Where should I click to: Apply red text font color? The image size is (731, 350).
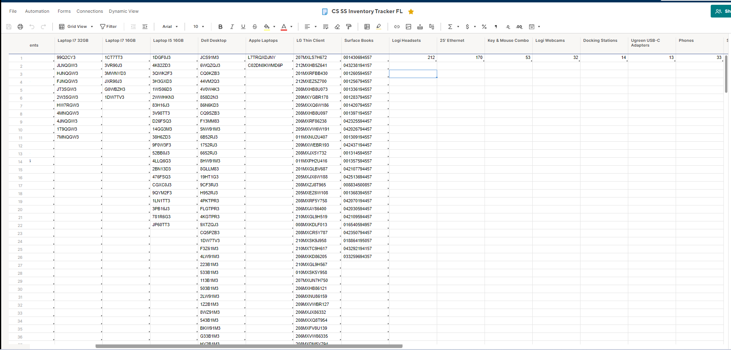pyautogui.click(x=284, y=27)
